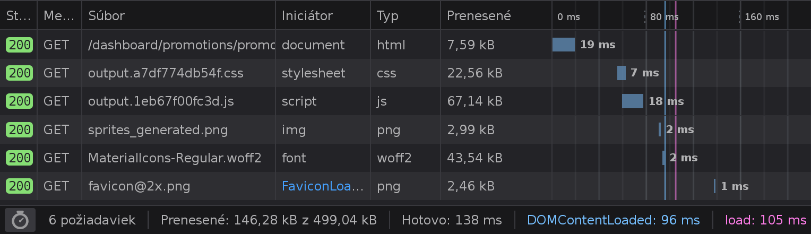Select the sprites_generated.png request row
Image resolution: width=811 pixels, height=234 pixels.
tap(405, 129)
